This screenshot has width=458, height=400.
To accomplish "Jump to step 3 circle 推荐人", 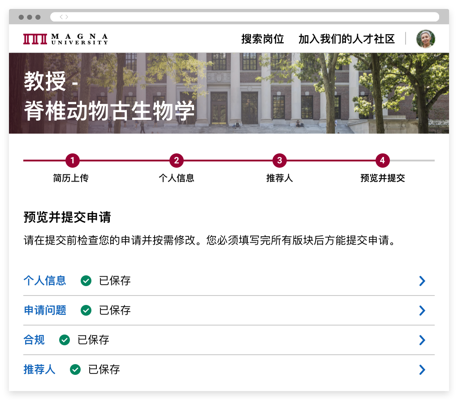I will point(280,161).
